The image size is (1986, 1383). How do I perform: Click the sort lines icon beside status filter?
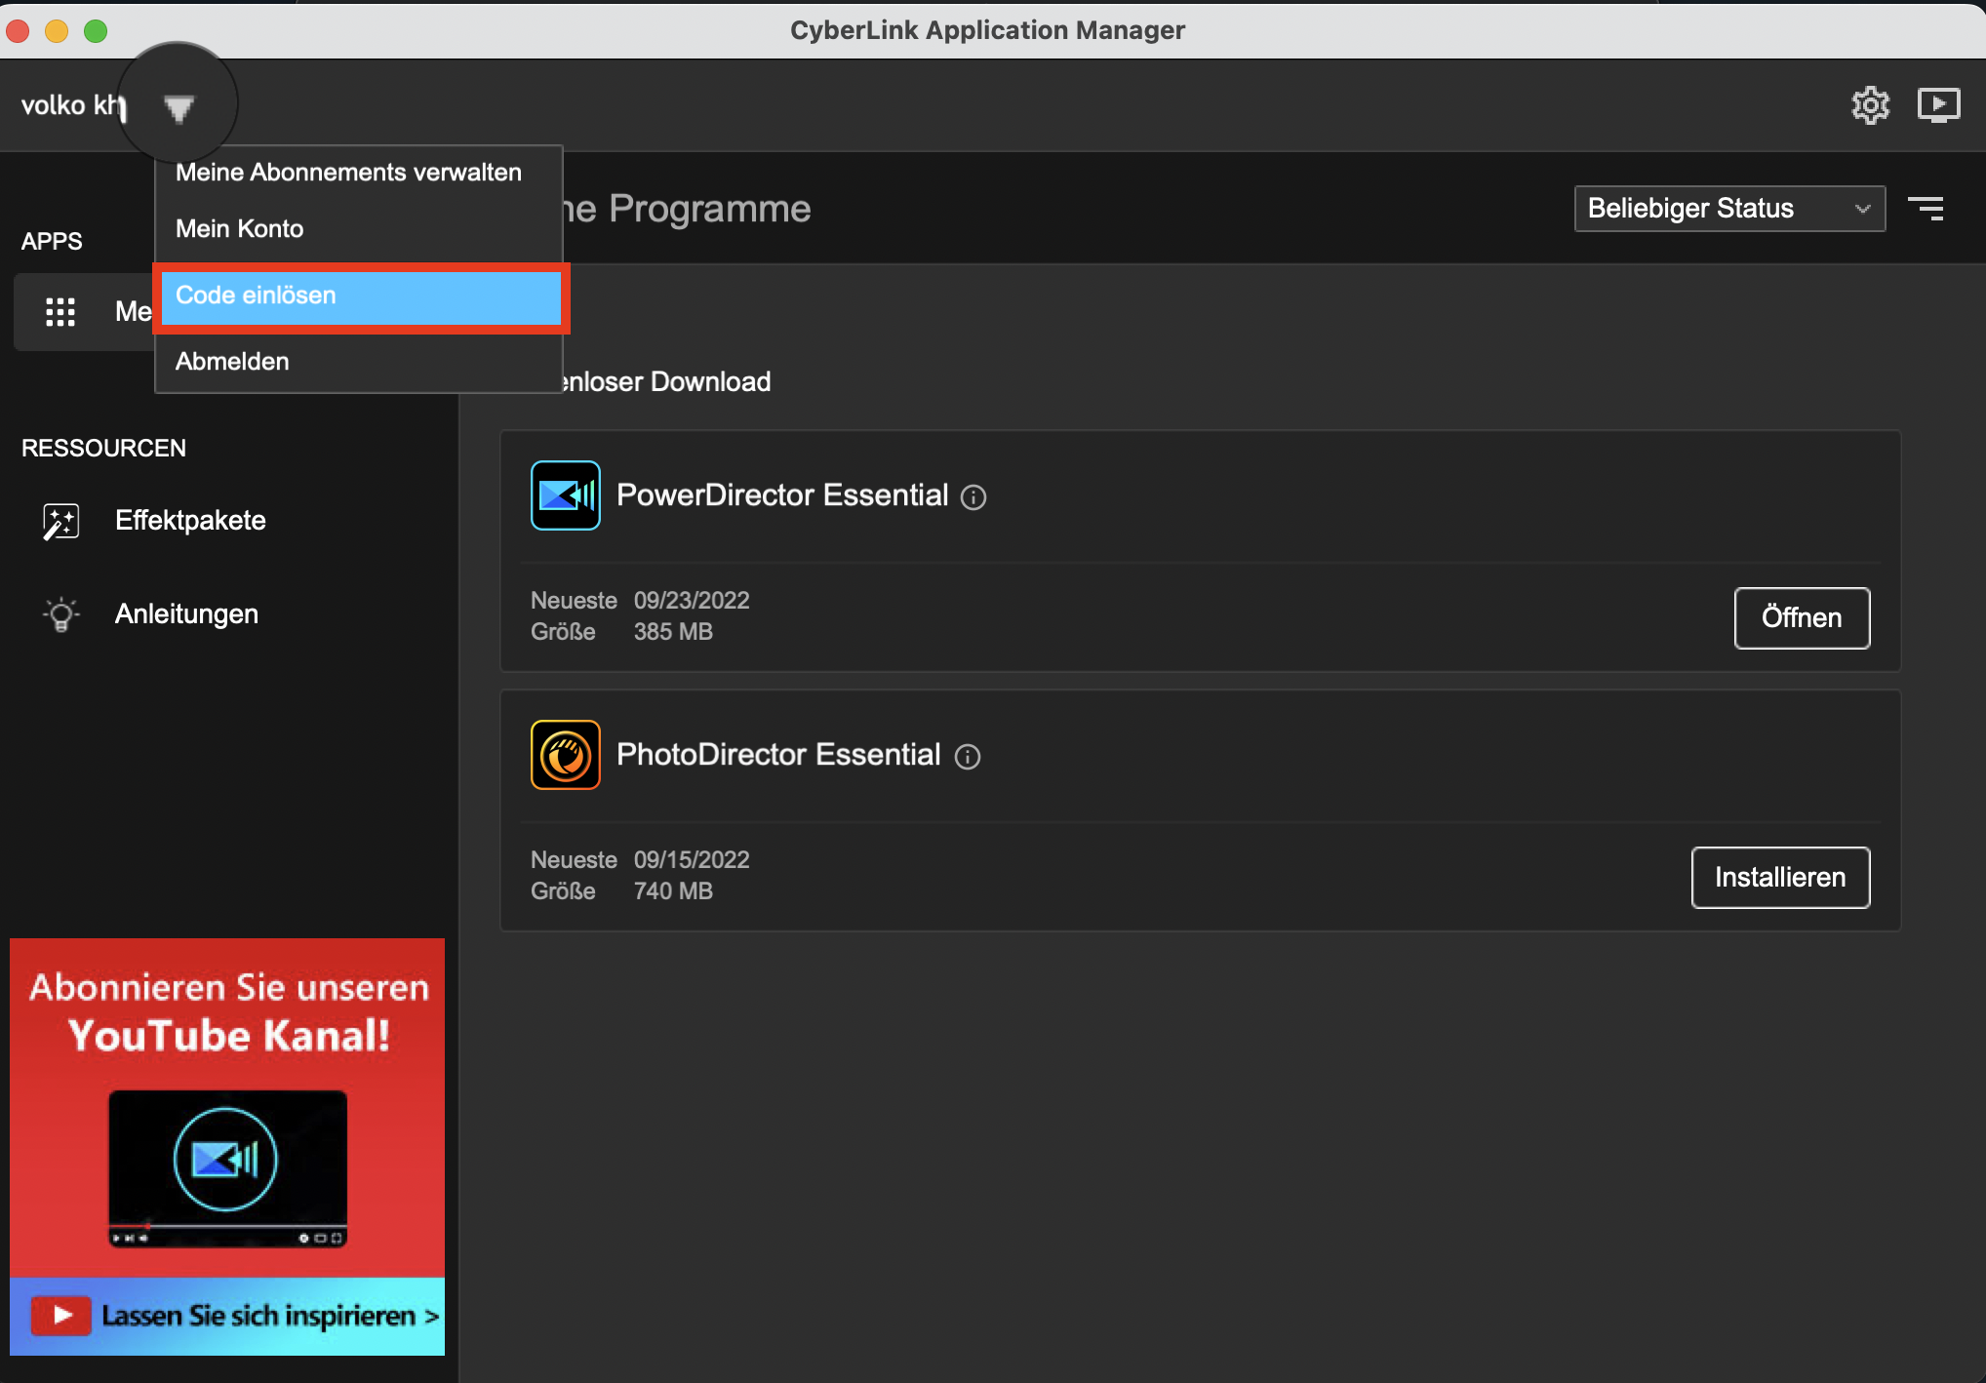(1926, 209)
